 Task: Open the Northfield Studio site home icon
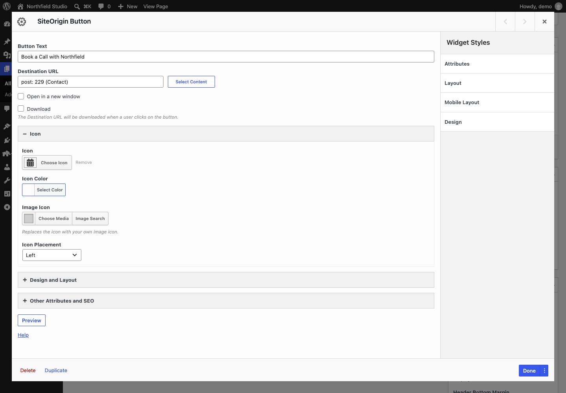pos(20,6)
